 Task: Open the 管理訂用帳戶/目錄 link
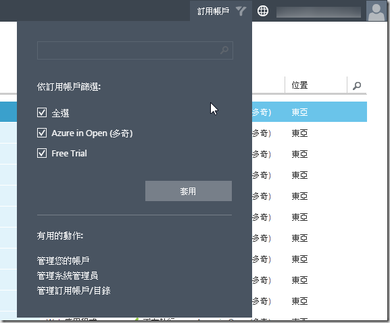pos(74,290)
